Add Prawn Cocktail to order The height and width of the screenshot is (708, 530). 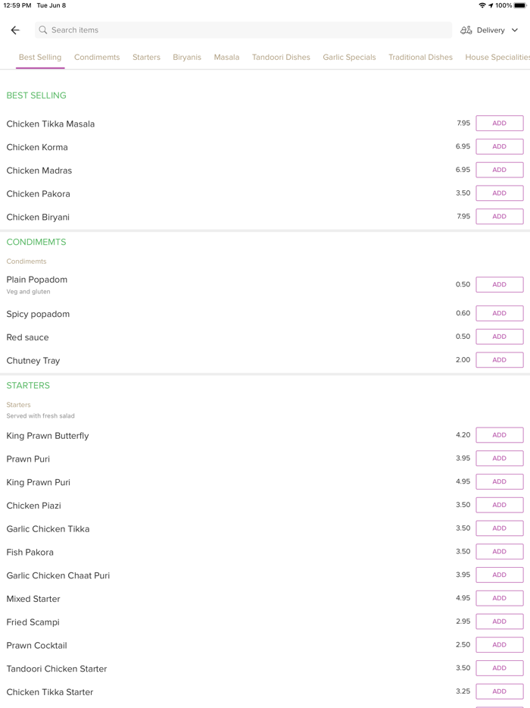[x=499, y=645]
